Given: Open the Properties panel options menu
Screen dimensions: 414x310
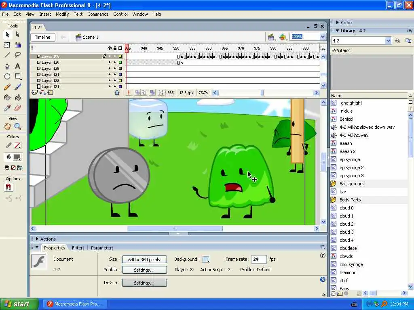Looking at the screenshot, I should click(323, 247).
